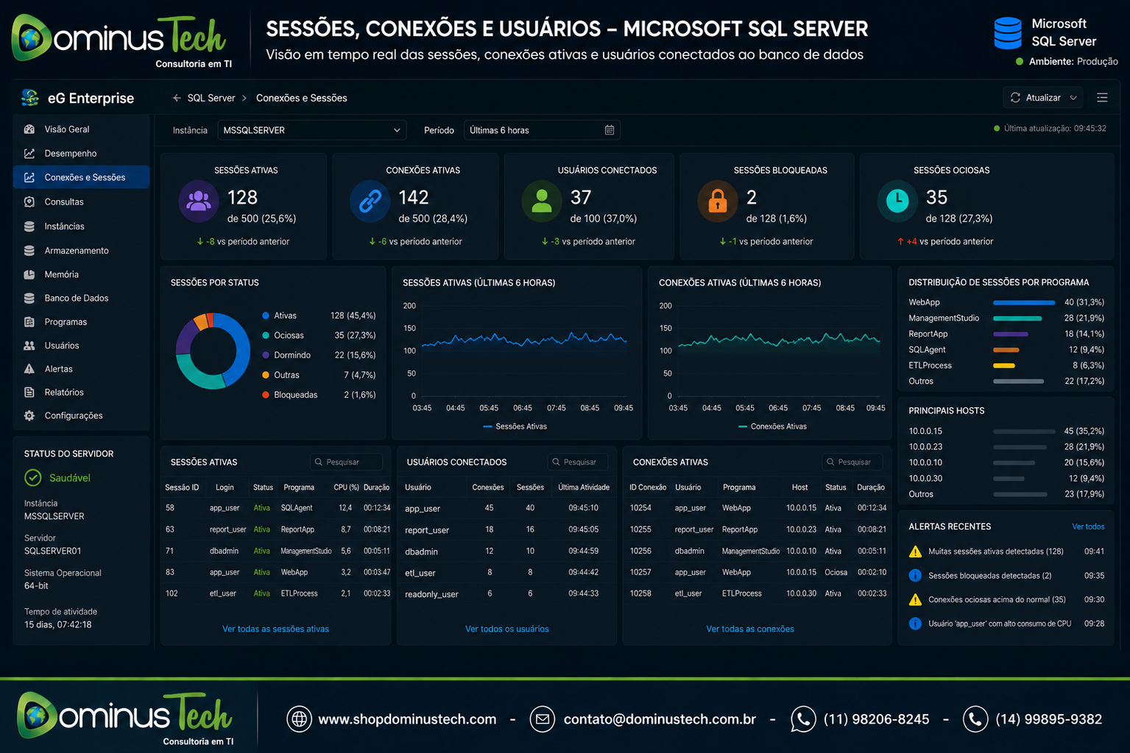The height and width of the screenshot is (753, 1130).
Task: Click the globe icon in the footer
Action: [300, 718]
